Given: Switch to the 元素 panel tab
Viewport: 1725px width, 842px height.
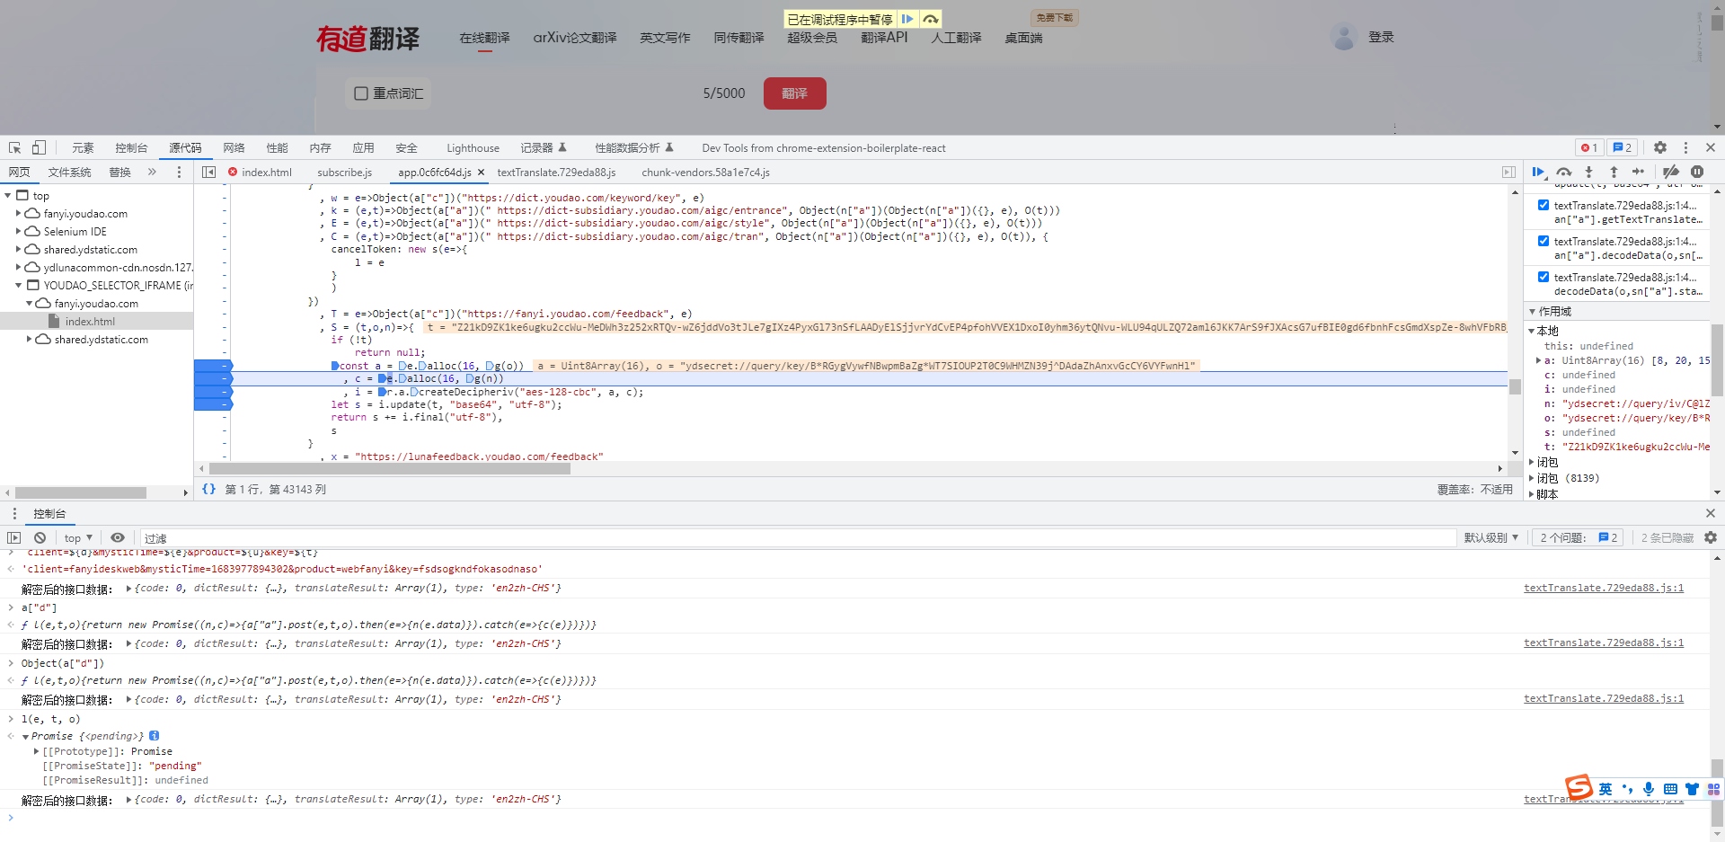Looking at the screenshot, I should pos(83,147).
